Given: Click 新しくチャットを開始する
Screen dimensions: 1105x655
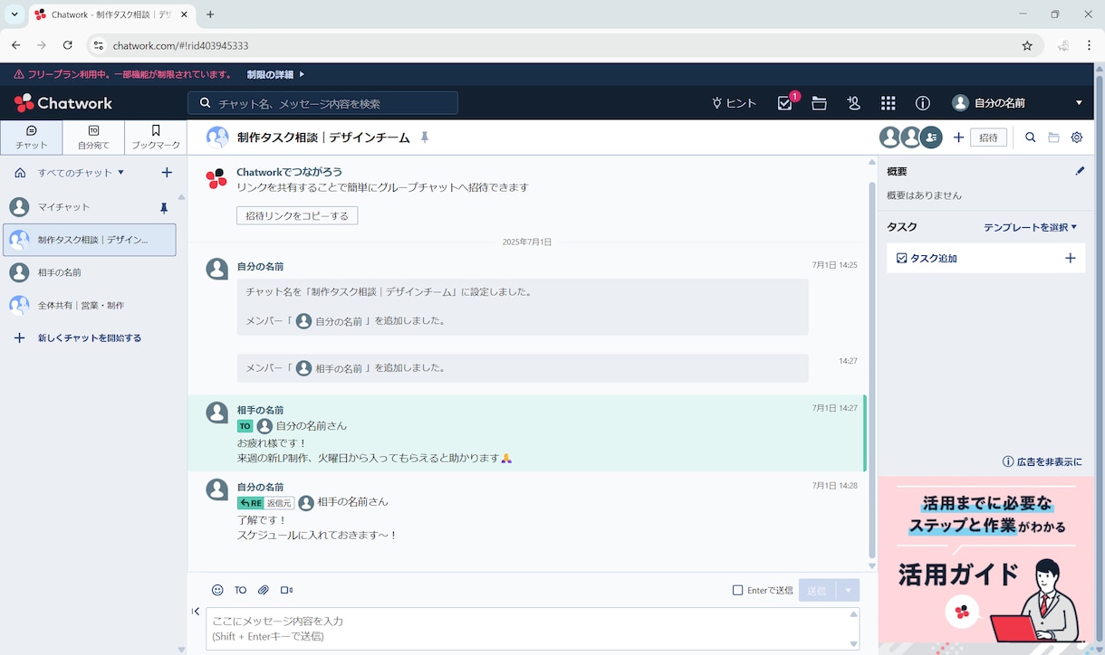Looking at the screenshot, I should pos(77,338).
